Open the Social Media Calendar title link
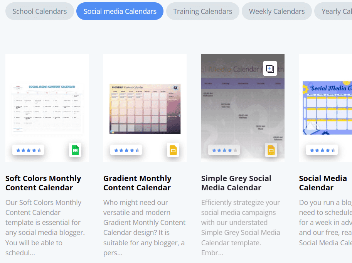The width and height of the screenshot is (352, 263). point(323,183)
